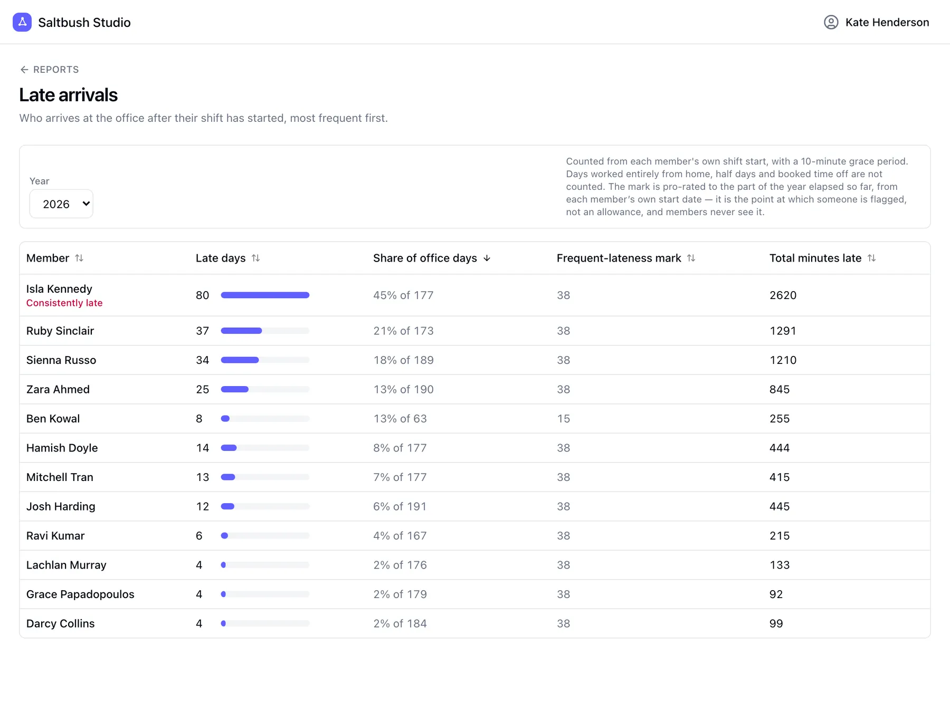Select Darcy Collins in the table
The width and height of the screenshot is (950, 712).
[x=61, y=623]
